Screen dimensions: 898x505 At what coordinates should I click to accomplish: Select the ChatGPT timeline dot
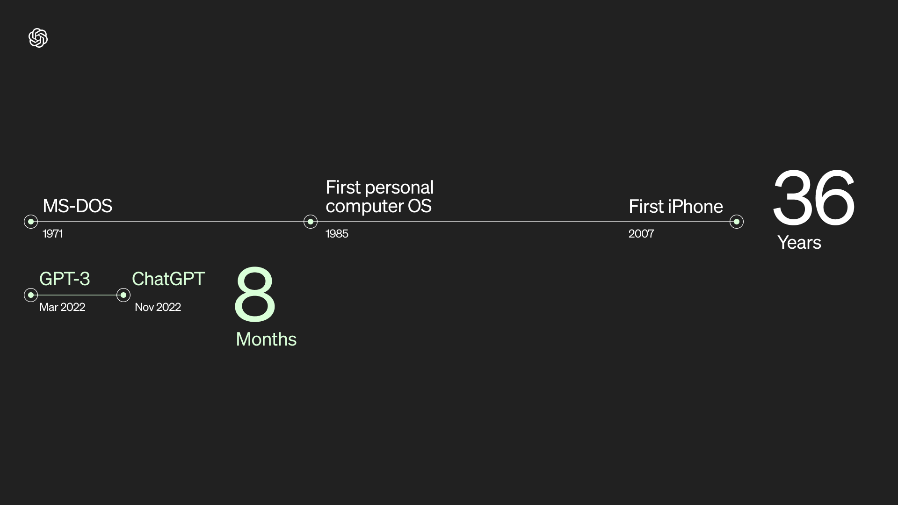123,295
